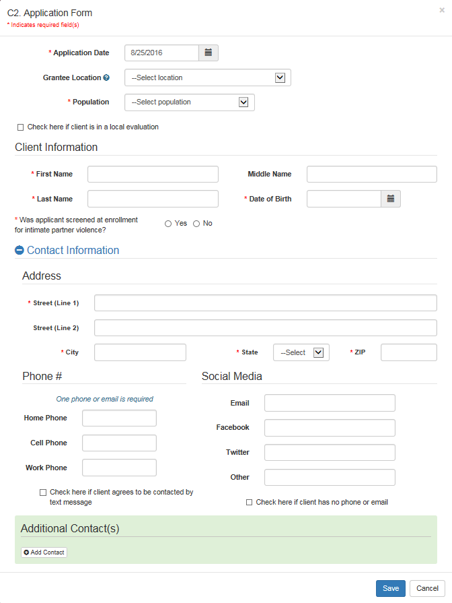Open the Date of Birth calendar picker
Viewport: 452px width, 603px height.
[x=391, y=199]
